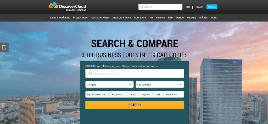Open Security menu

[191, 17]
